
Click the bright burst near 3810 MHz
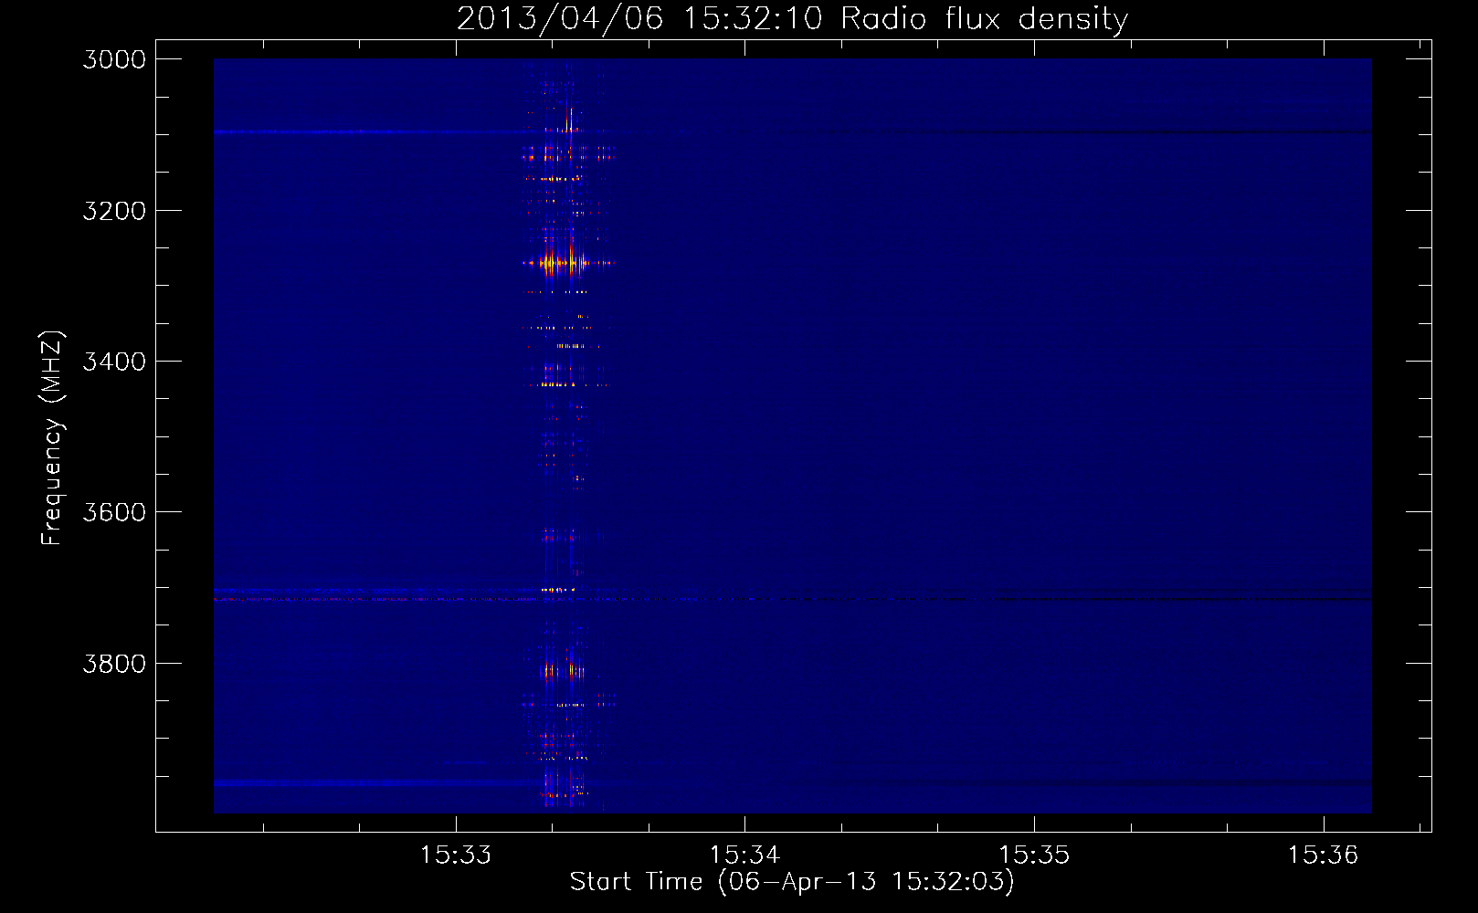[x=564, y=670]
